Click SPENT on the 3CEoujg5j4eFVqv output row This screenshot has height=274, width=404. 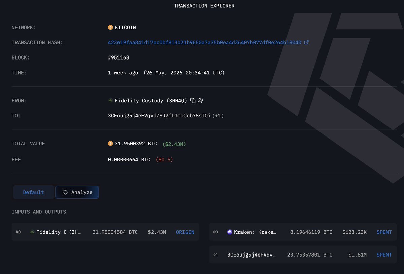click(x=384, y=255)
